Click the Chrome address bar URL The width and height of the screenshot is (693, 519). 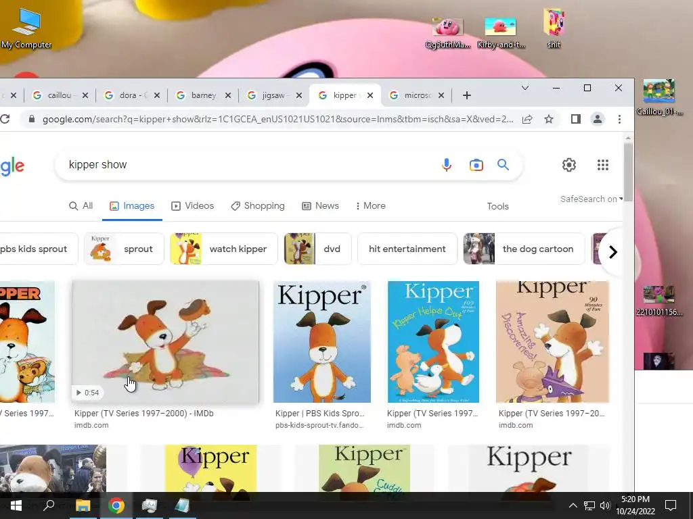(277, 119)
